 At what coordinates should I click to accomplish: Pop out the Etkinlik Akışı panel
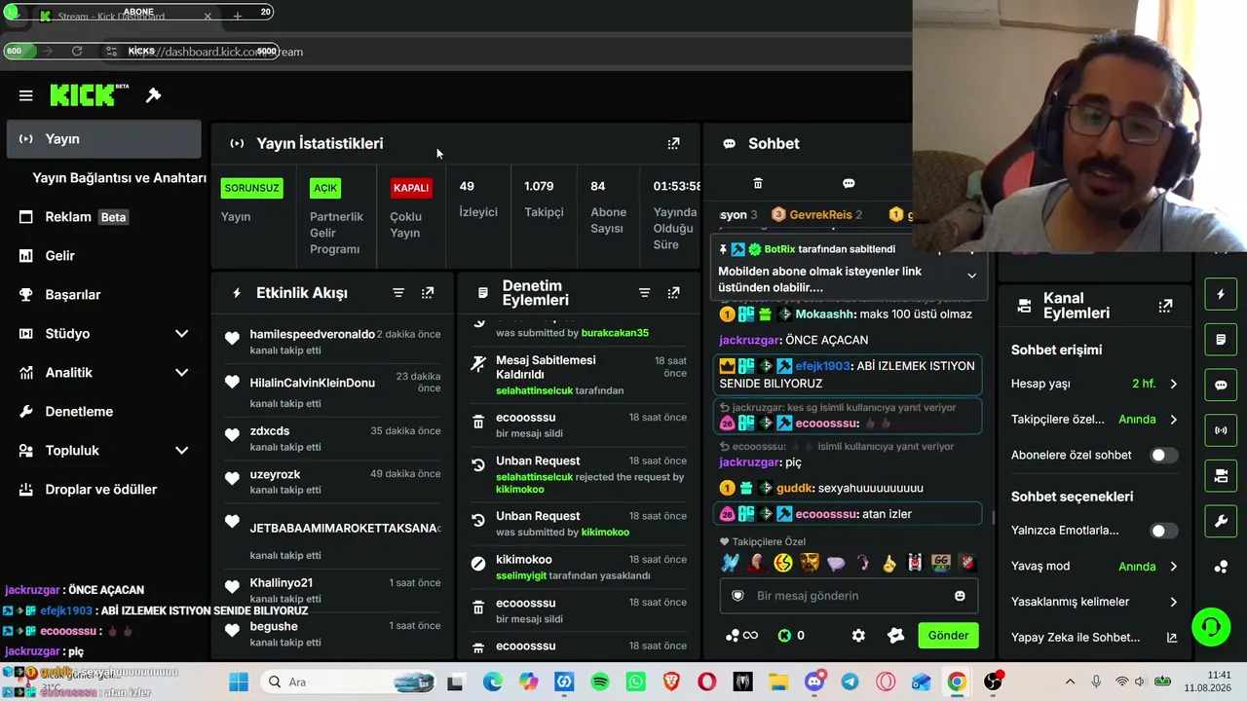click(x=428, y=293)
